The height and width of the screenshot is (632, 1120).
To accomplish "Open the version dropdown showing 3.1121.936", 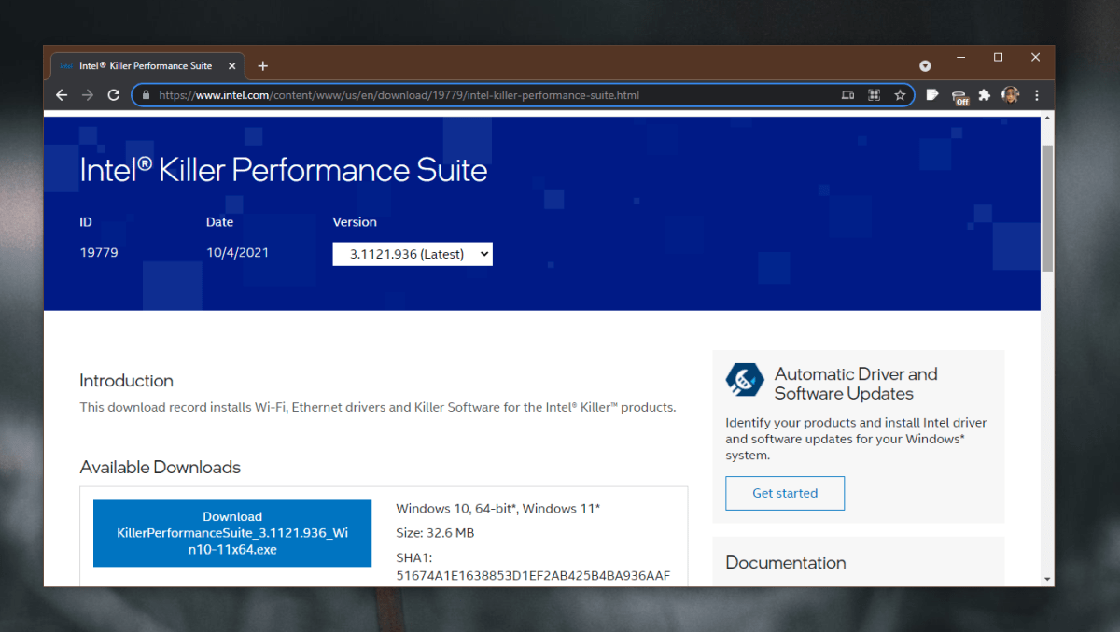I will click(x=413, y=253).
